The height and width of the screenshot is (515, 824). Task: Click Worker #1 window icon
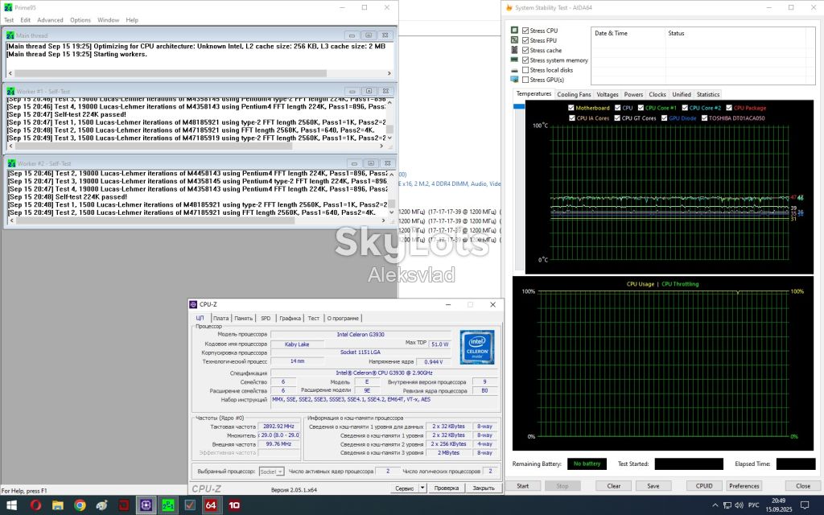click(x=10, y=92)
